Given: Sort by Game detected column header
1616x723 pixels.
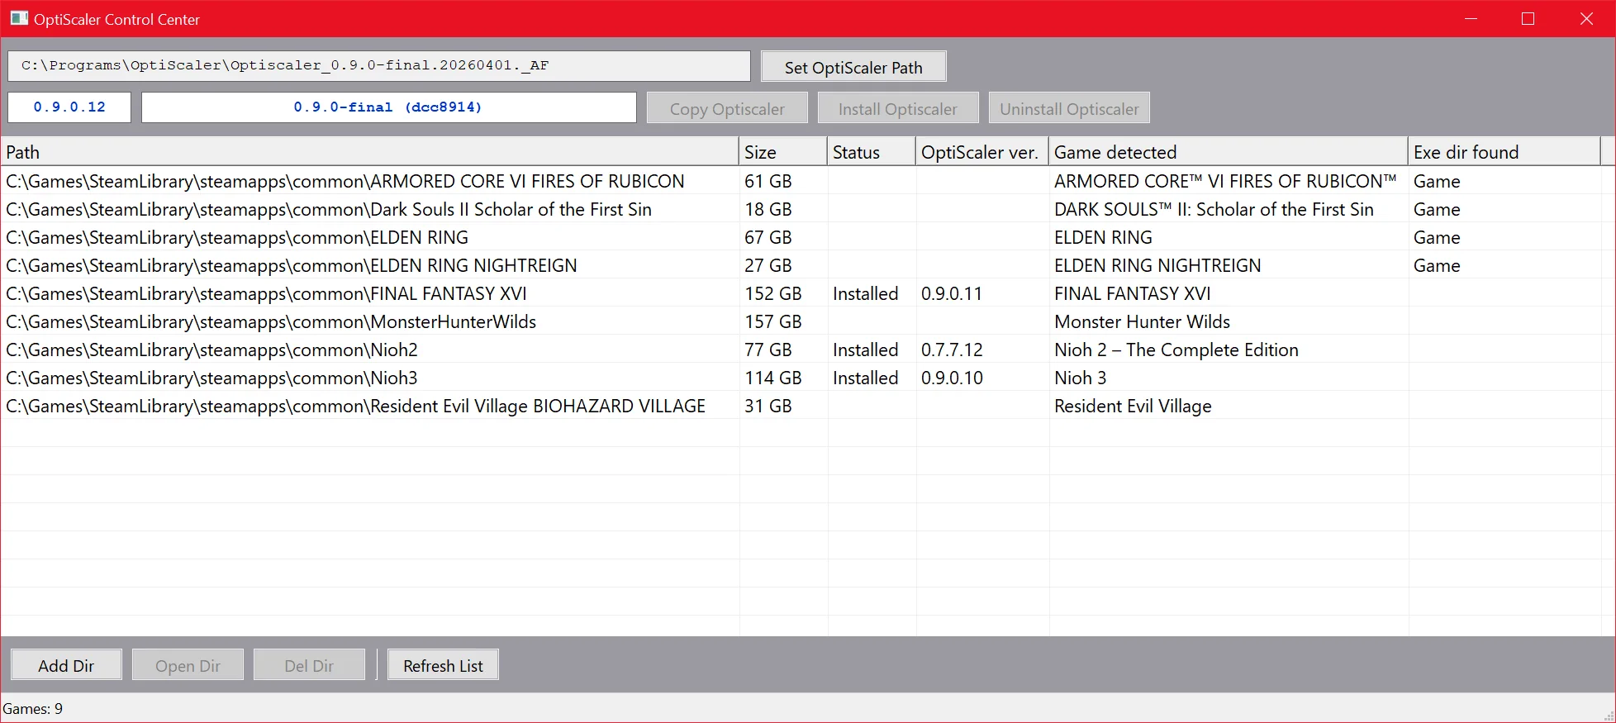Looking at the screenshot, I should pos(1228,152).
